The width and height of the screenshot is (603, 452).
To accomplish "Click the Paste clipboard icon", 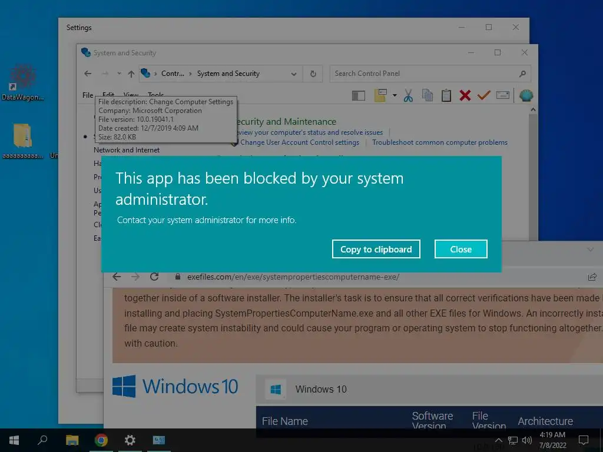I will (446, 95).
